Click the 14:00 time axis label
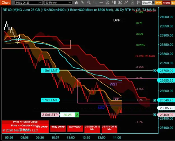Image resolution: width=175 pixels, height=141 pixels. (x=117, y=138)
